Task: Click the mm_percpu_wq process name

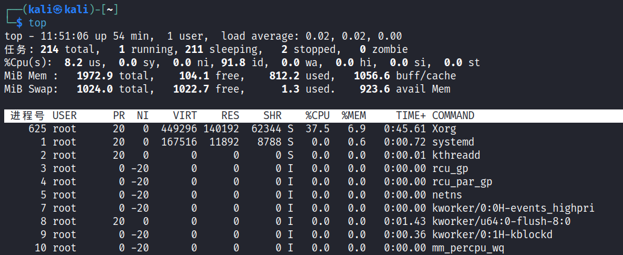Action: click(468, 248)
